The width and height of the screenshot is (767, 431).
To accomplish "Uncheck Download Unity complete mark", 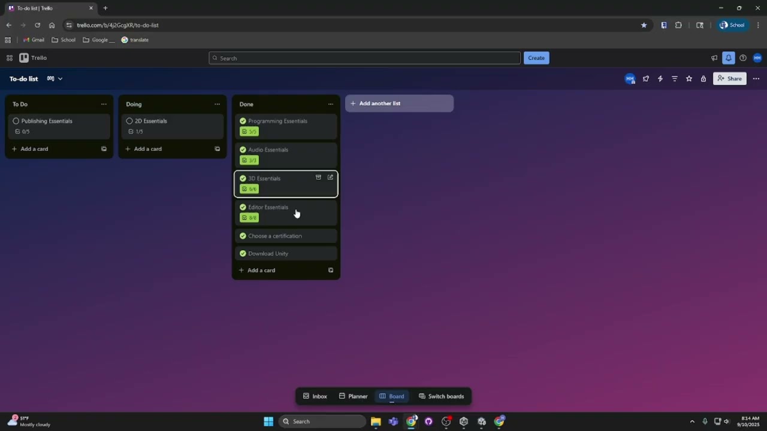I will point(243,253).
